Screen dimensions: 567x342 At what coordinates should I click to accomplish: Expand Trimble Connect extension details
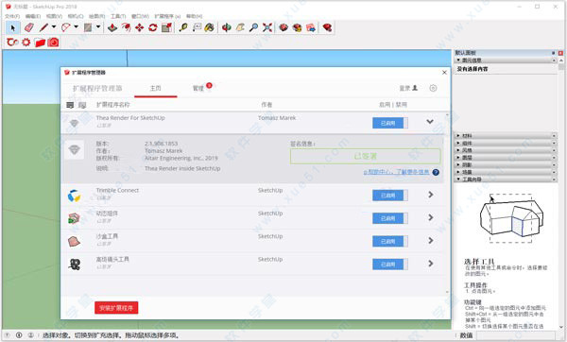coord(431,195)
